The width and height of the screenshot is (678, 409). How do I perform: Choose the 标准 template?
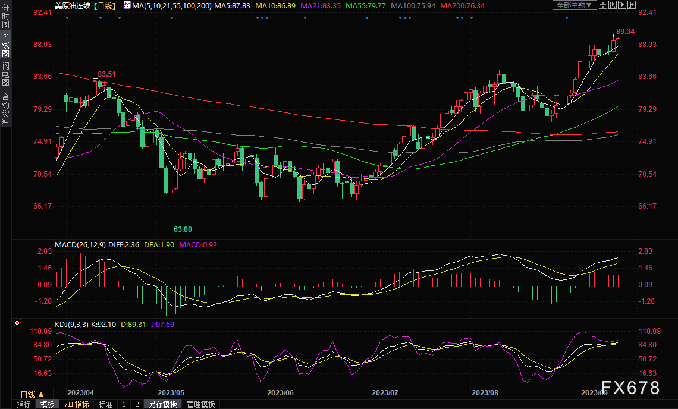coord(105,404)
